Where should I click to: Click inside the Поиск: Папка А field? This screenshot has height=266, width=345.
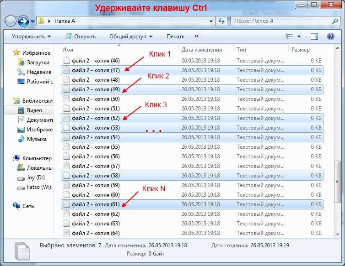[x=279, y=21]
